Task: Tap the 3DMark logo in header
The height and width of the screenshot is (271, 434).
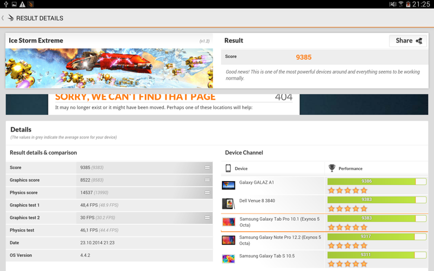Action: [10, 18]
